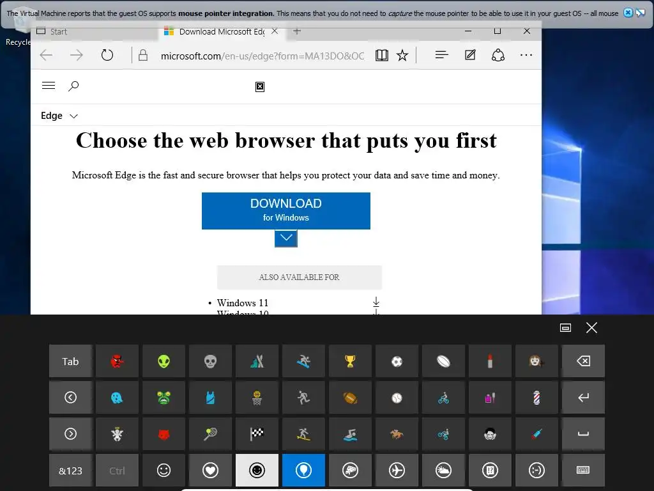Tap the backspace key
This screenshot has height=491, width=654.
(x=584, y=361)
